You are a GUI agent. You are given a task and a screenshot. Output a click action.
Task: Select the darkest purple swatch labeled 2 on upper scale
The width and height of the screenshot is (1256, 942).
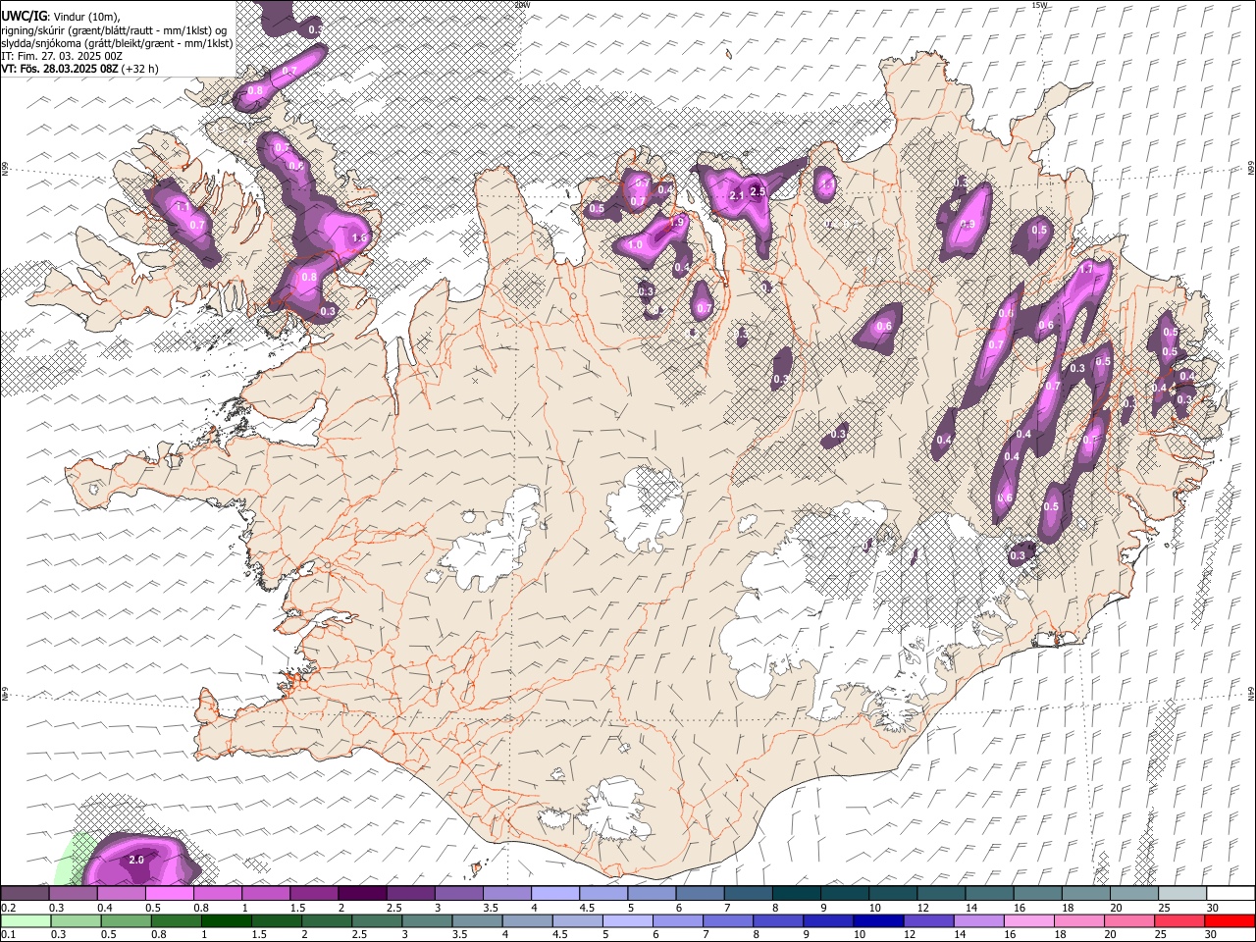pyautogui.click(x=362, y=893)
